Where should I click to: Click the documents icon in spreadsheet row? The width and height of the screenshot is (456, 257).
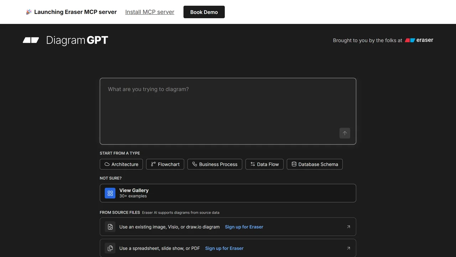coord(110,248)
